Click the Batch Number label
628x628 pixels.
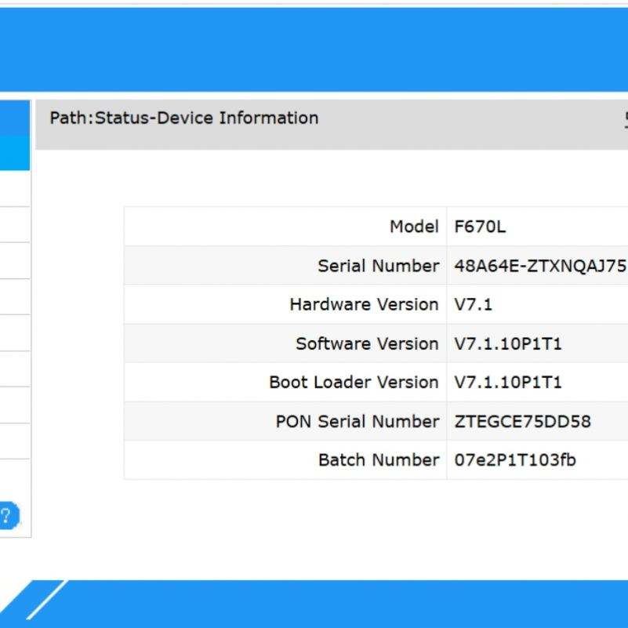378,459
